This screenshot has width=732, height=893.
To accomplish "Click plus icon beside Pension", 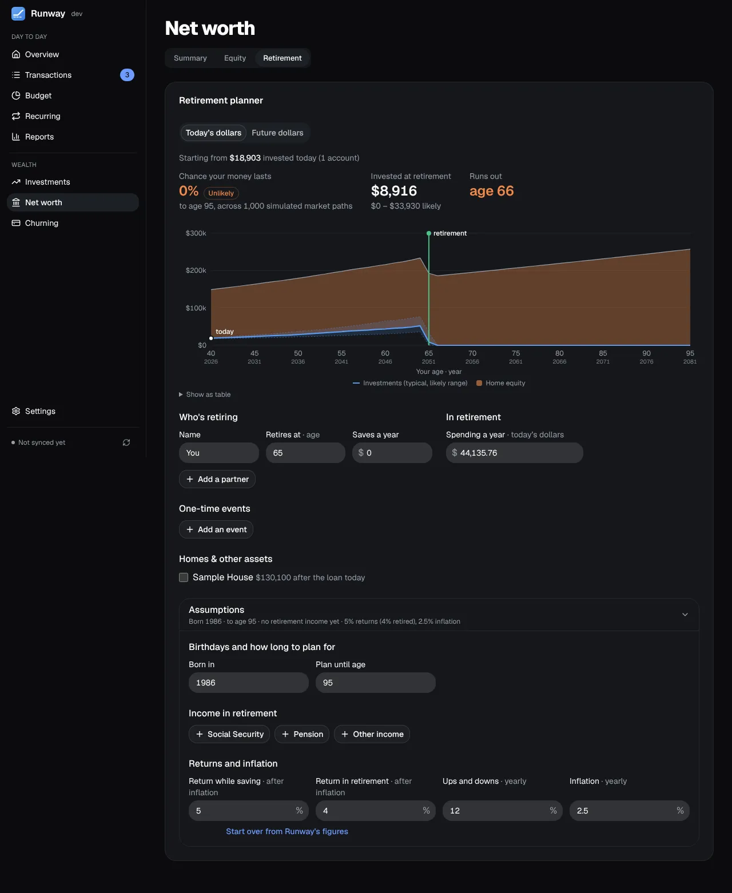I will [x=285, y=734].
